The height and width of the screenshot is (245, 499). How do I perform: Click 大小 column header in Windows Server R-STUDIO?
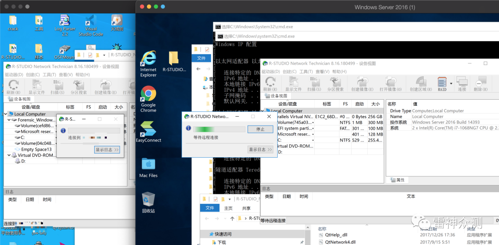pos(376,104)
